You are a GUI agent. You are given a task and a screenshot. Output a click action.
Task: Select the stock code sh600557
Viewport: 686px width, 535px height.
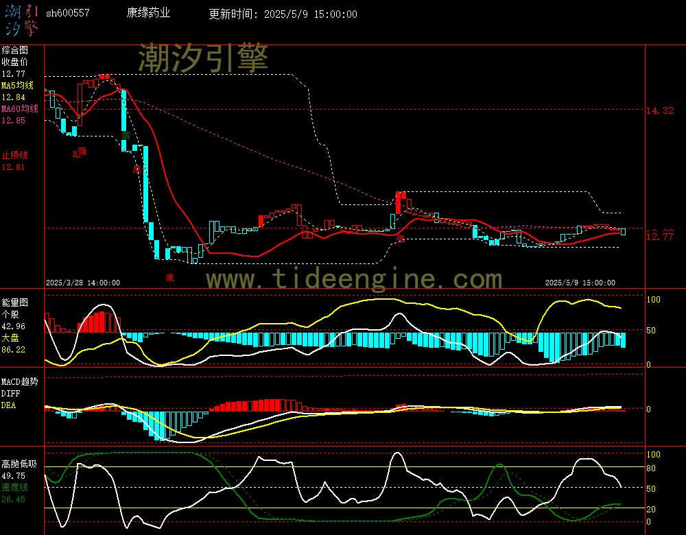[68, 13]
